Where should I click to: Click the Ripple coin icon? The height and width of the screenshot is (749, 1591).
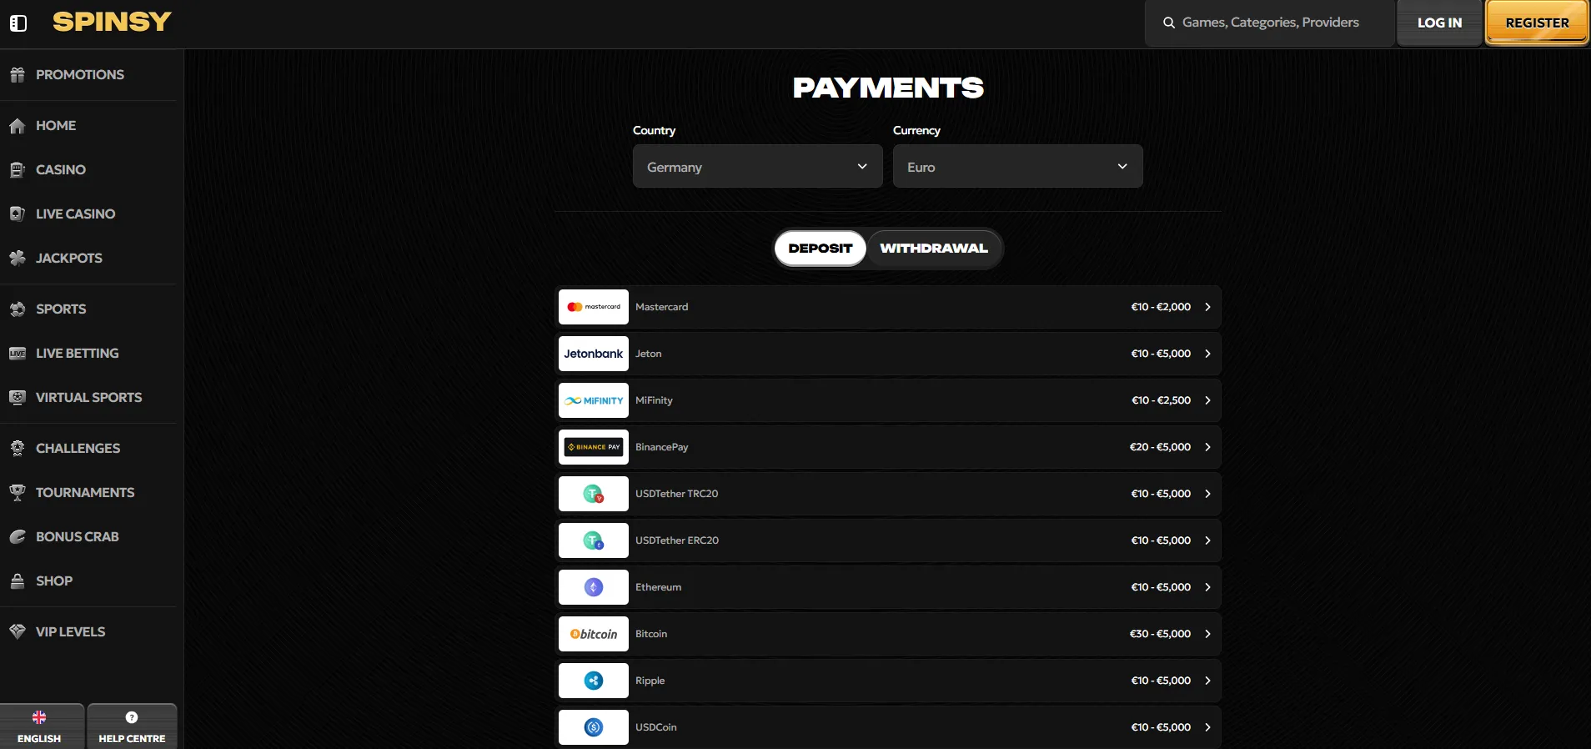(x=594, y=681)
